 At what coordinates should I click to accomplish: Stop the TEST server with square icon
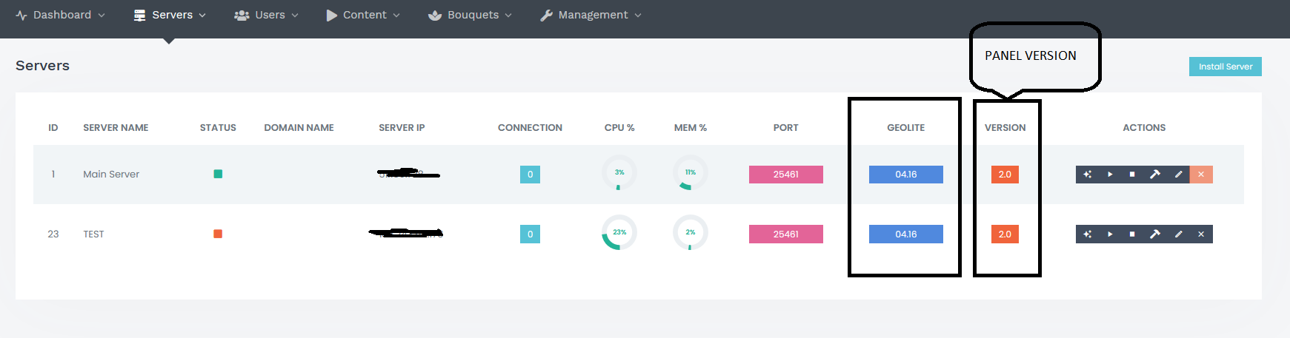1132,234
